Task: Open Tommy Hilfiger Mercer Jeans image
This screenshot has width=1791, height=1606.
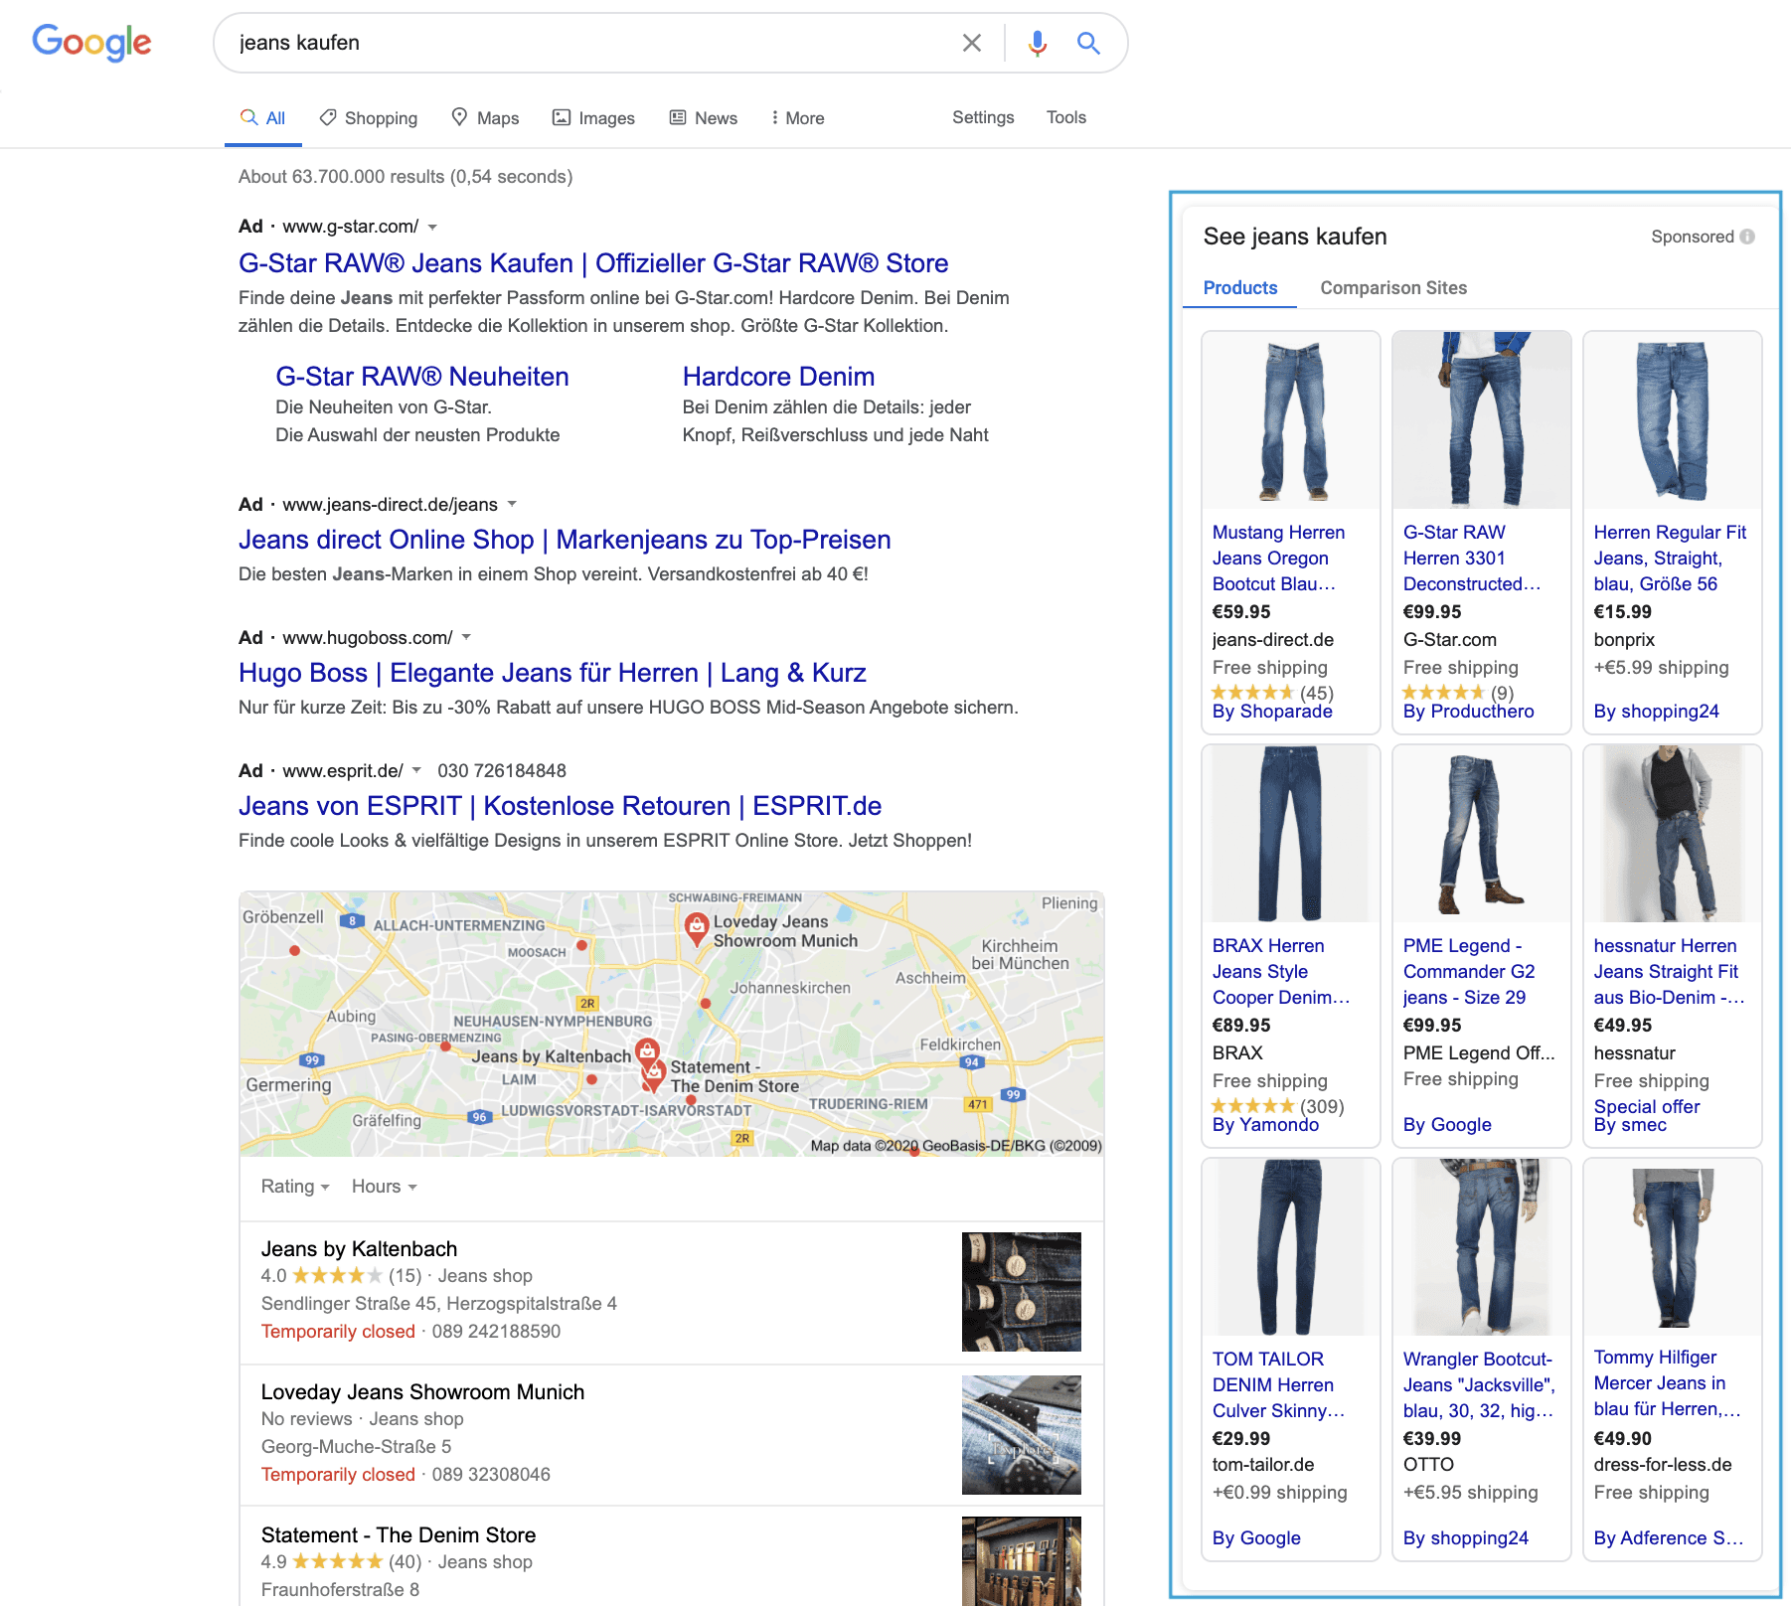Action: pos(1673,1247)
